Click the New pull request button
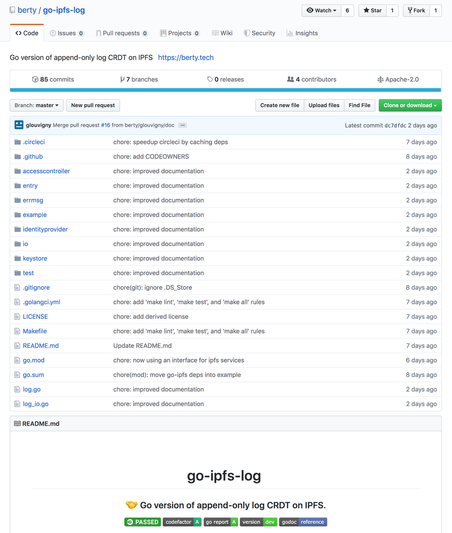The height and width of the screenshot is (533, 452). point(93,105)
